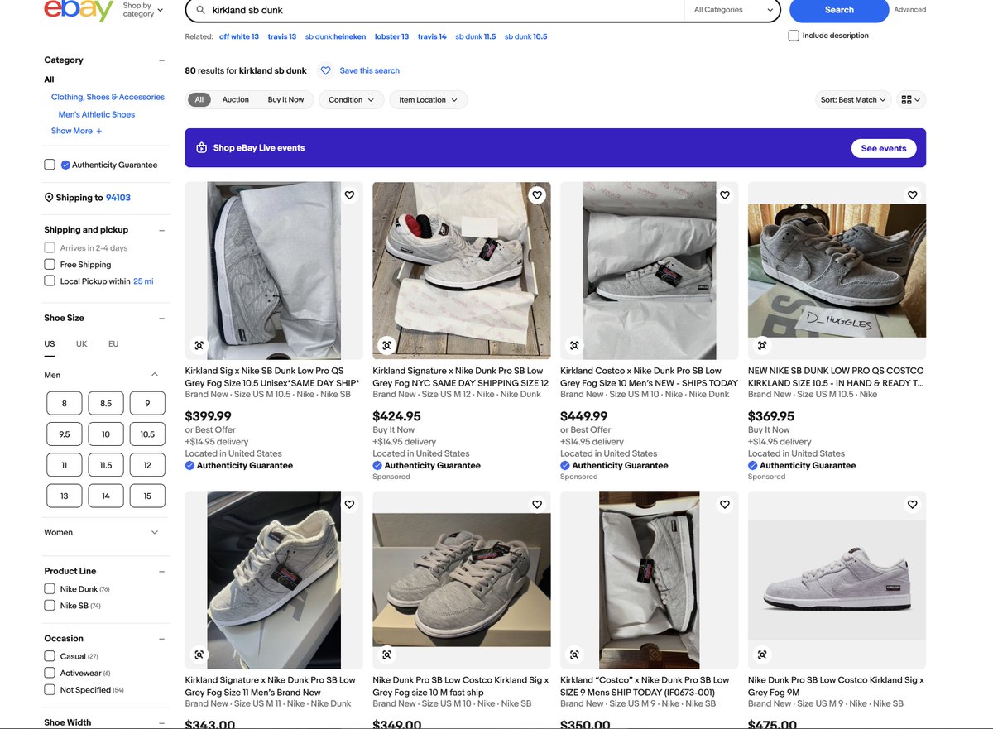Viewport: 993px width, 729px height.
Task: Find similar icon on IF0673-001 listing
Action: (574, 655)
